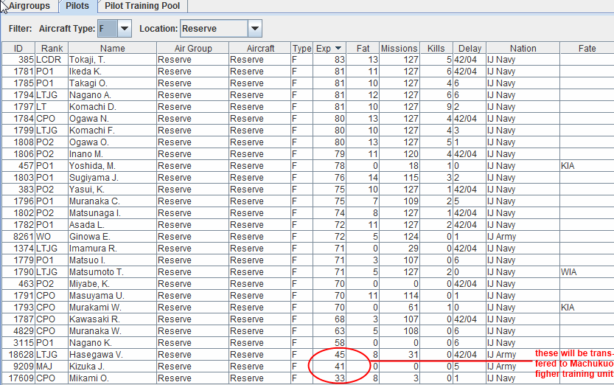This screenshot has width=614, height=385.
Task: Select pilot Yoshida, M.
Action: 112,166
